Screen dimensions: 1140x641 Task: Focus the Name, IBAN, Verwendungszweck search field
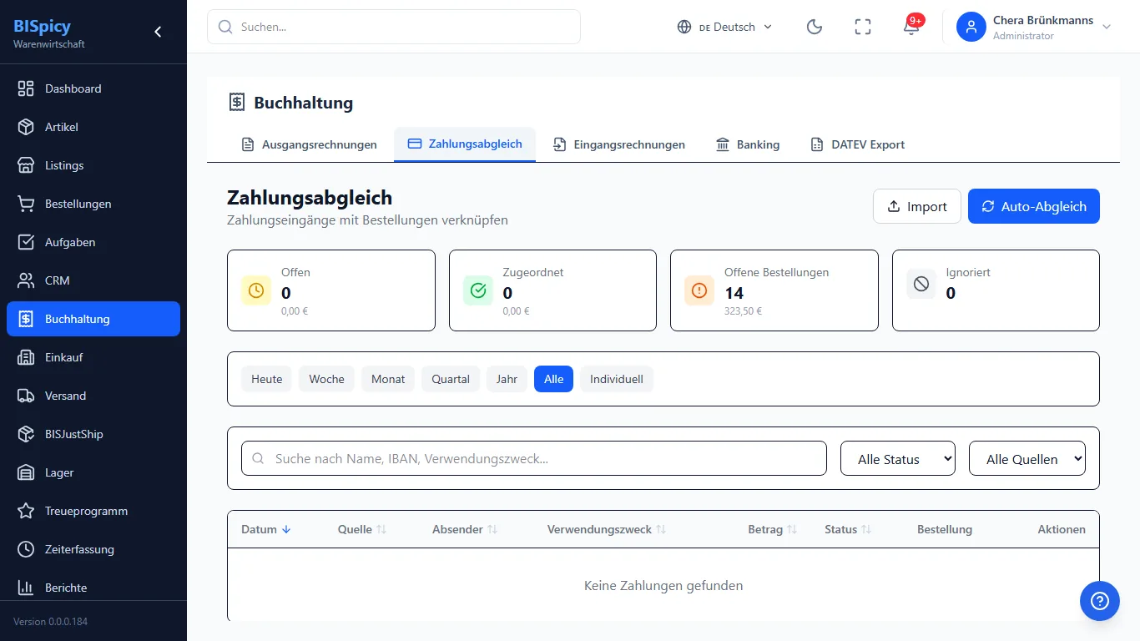pos(534,458)
